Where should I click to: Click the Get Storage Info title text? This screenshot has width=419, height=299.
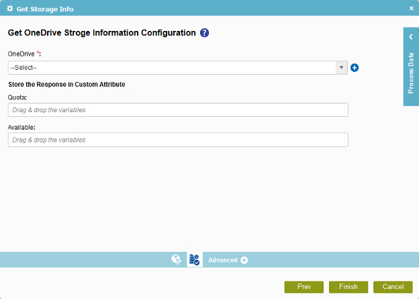coord(45,9)
